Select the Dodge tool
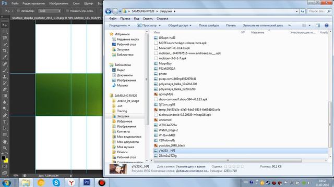The image size is (334, 187). coord(5,109)
